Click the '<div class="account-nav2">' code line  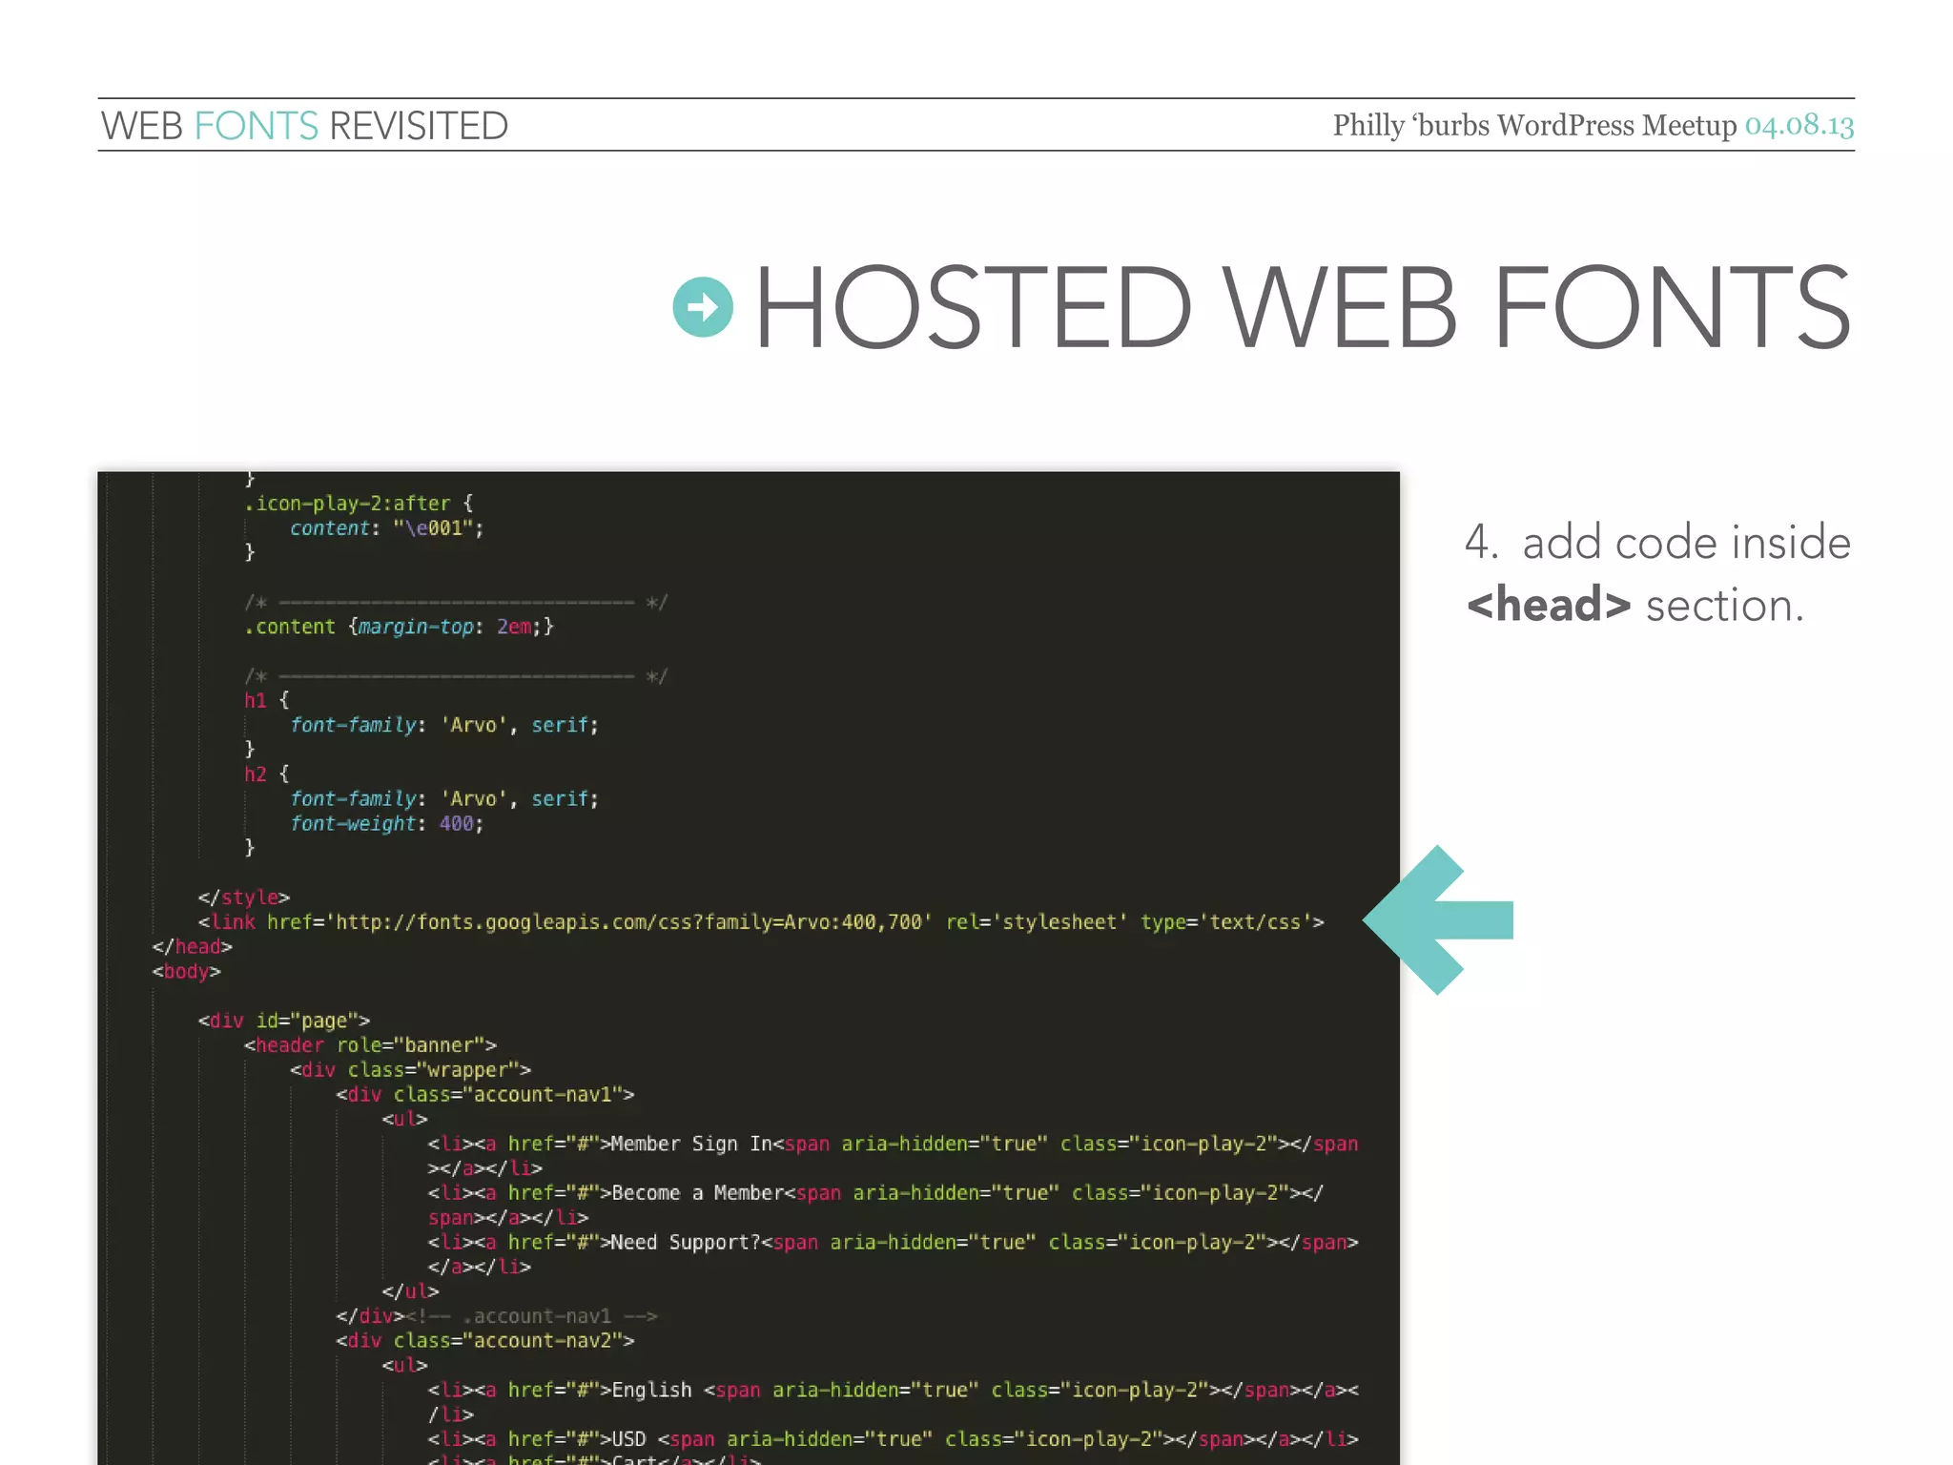[485, 1341]
